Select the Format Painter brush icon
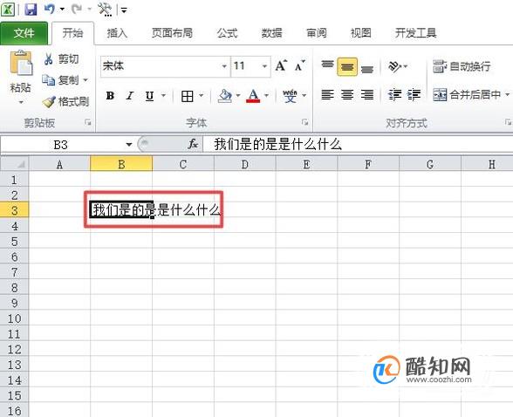 (49, 101)
